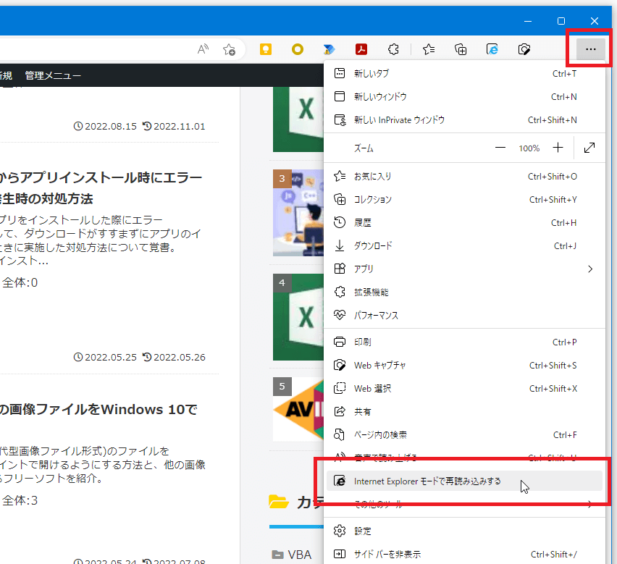Open the Settings and more ellipsis button

click(x=590, y=49)
